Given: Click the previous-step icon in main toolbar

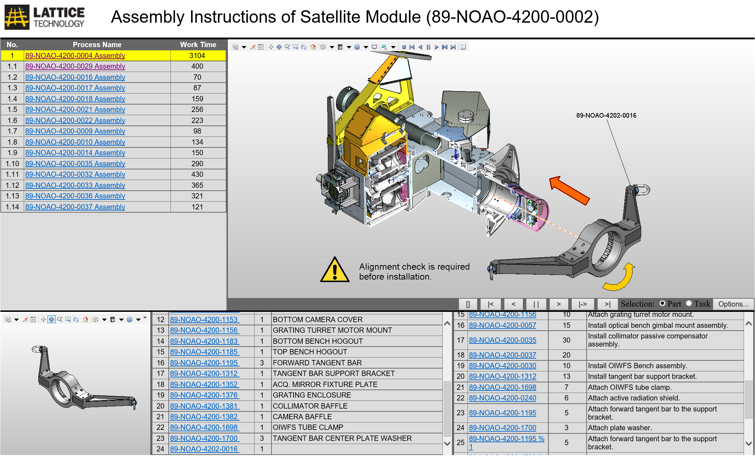Looking at the screenshot, I should tap(444, 47).
